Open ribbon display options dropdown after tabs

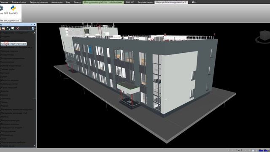[x=194, y=3]
